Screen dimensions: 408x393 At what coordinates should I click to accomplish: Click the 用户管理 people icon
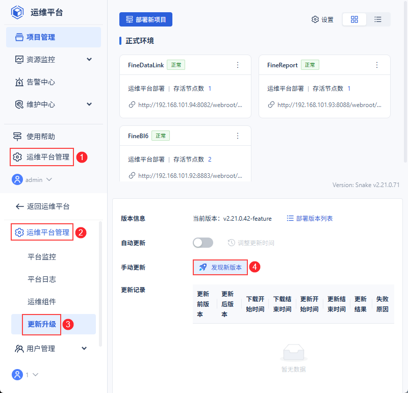coord(19,349)
